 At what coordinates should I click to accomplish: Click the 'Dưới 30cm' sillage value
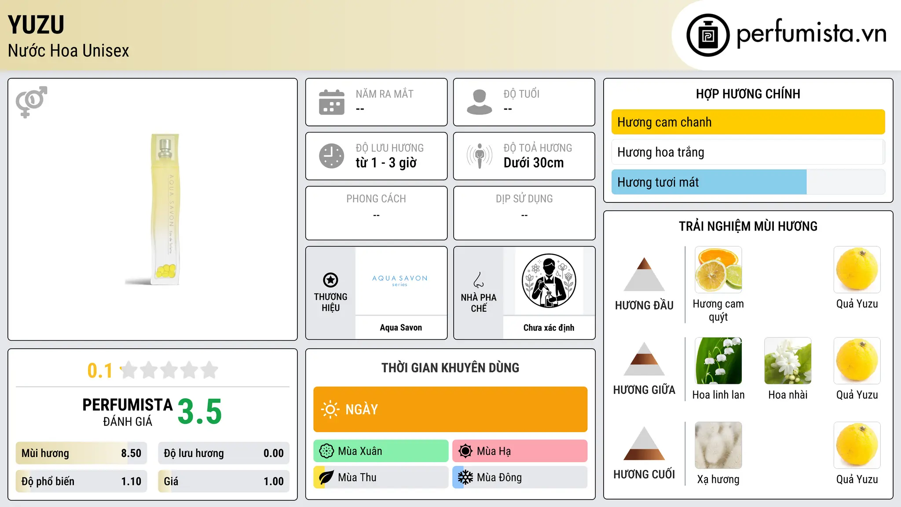[x=534, y=163]
